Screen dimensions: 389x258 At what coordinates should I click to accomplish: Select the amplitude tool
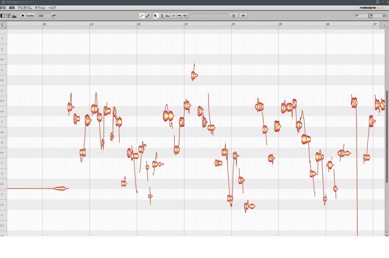click(x=174, y=16)
